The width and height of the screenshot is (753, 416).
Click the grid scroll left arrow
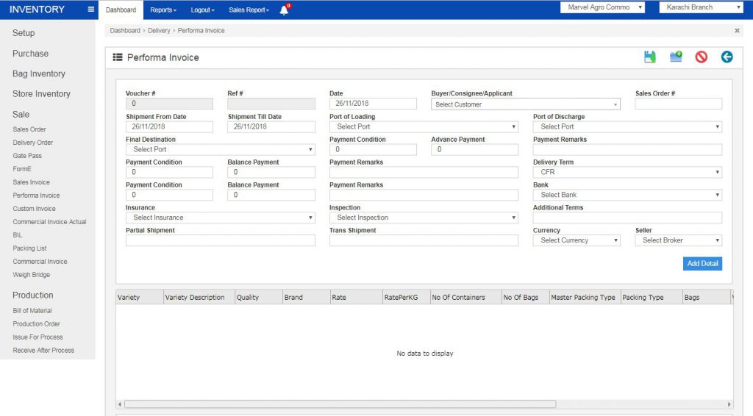120,404
